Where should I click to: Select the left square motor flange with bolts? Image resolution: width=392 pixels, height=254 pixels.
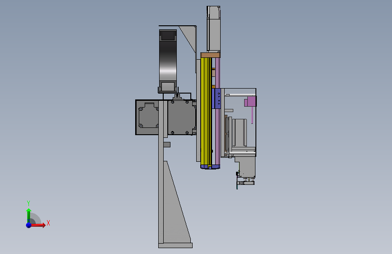click(148, 117)
